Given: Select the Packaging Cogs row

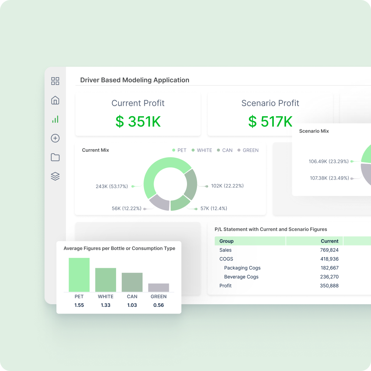Looking at the screenshot, I should 242,268.
